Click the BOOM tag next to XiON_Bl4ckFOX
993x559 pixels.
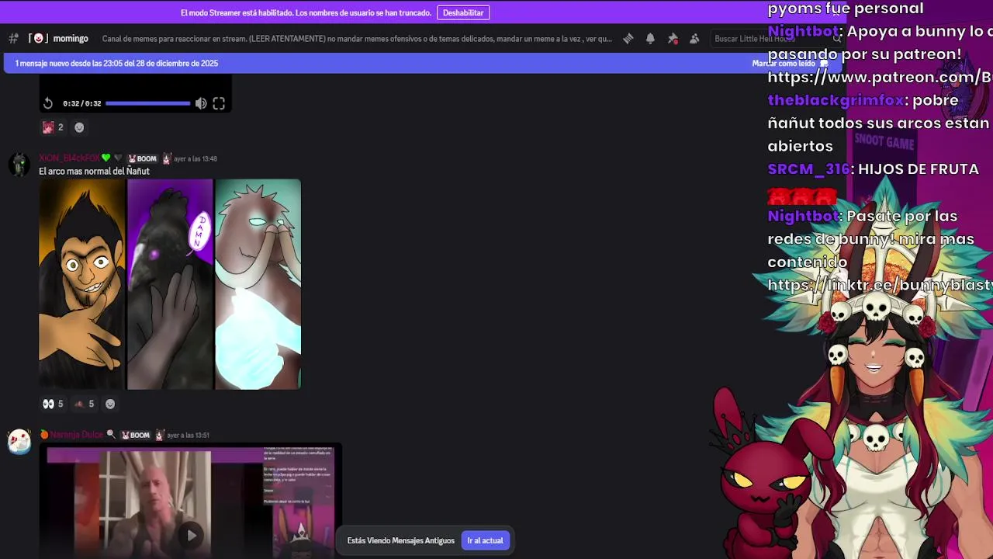coord(143,158)
